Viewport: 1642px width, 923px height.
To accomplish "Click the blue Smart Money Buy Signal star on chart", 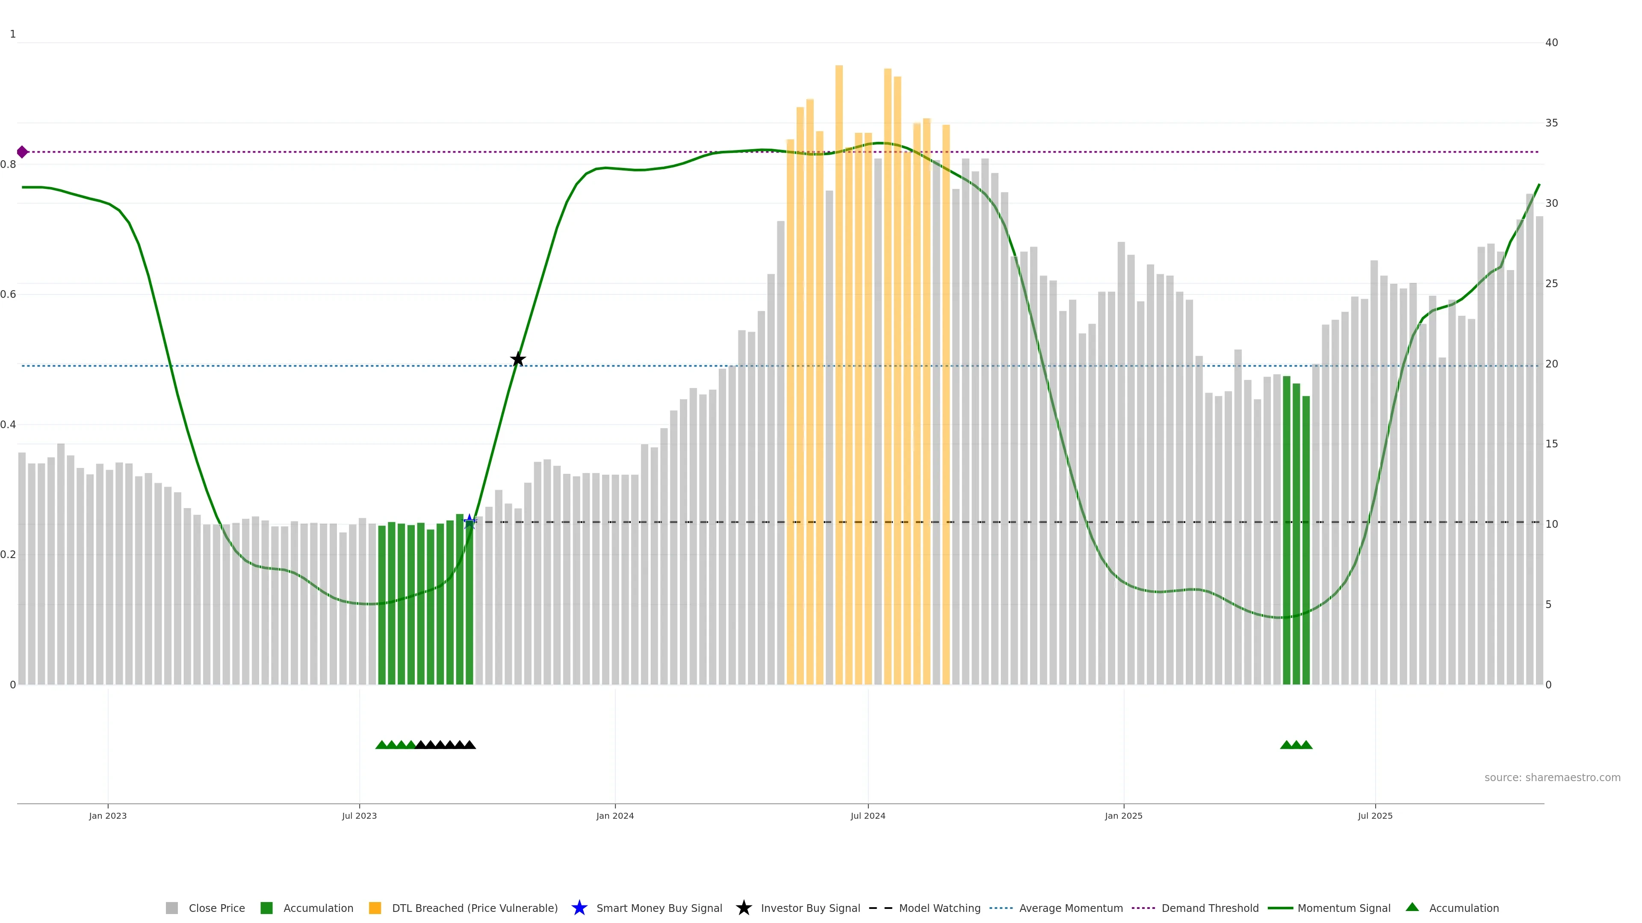I will tap(470, 522).
